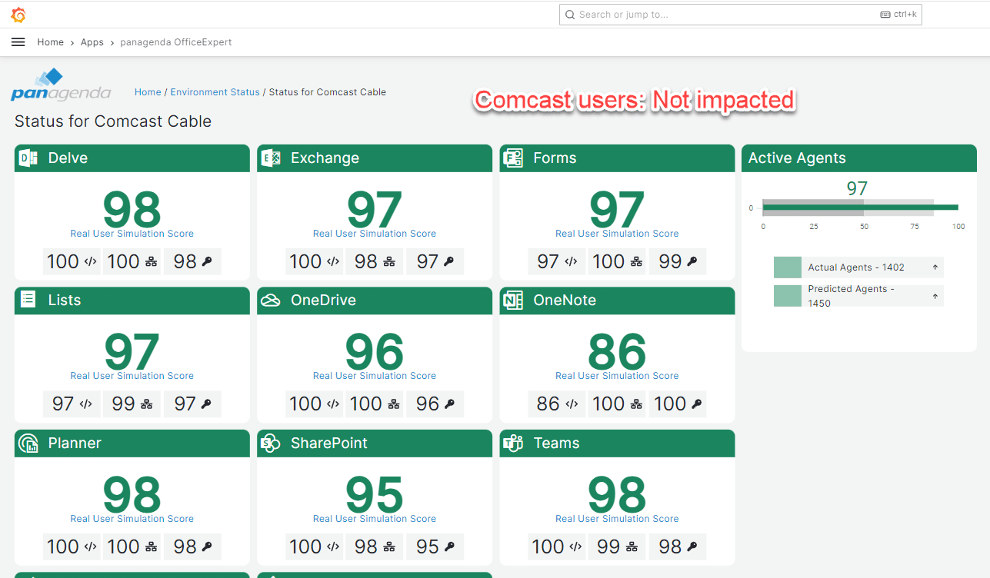Screen dimensions: 990x578
Task: Click the Delve app icon
Action: (x=28, y=158)
